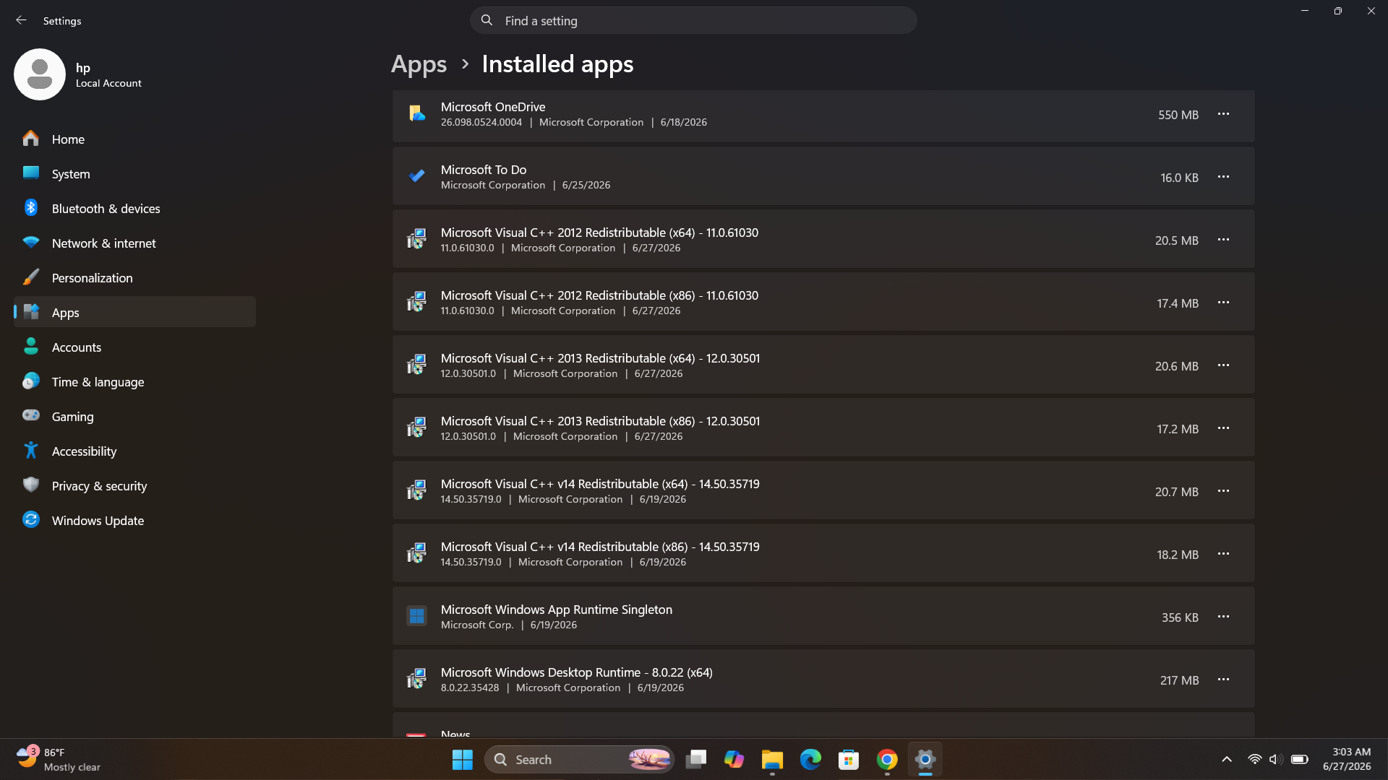Screen dimensions: 1388x780
Task: Click the Windows Update refresh icon
Action: (x=30, y=520)
